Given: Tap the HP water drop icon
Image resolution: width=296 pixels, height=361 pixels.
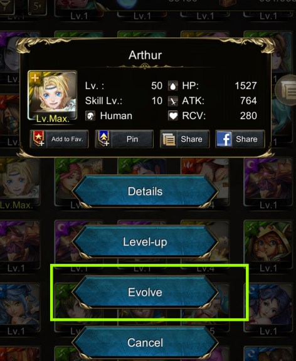Looking at the screenshot, I should pyautogui.click(x=173, y=86).
